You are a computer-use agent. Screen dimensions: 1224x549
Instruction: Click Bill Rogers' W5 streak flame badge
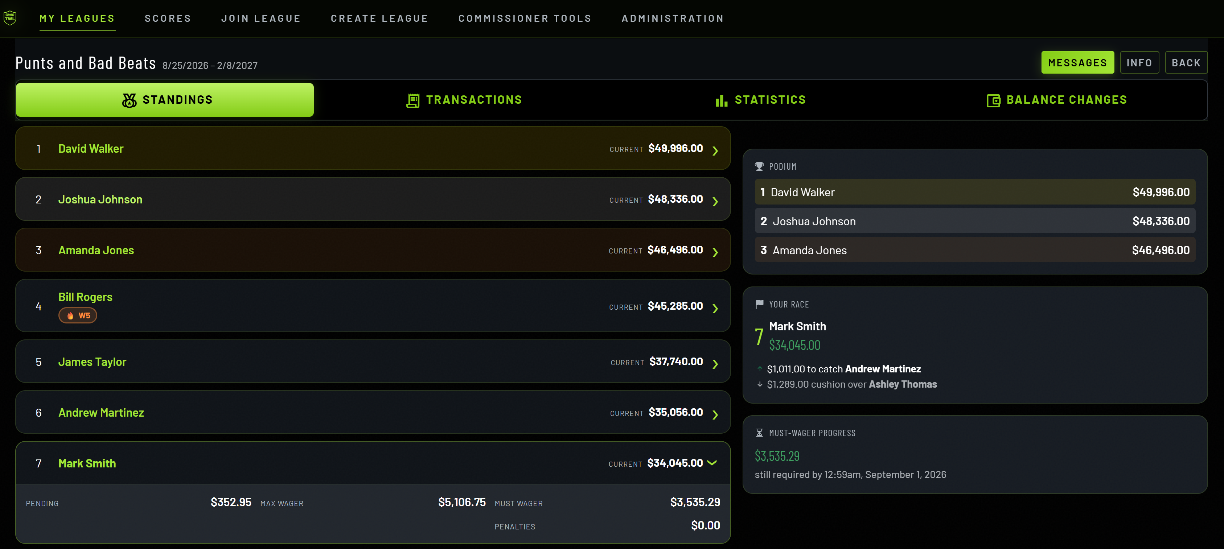pos(78,315)
